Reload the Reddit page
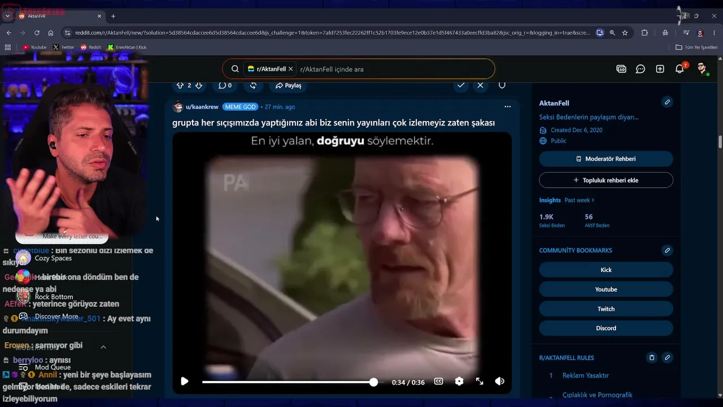This screenshot has height=407, width=723. click(37, 33)
